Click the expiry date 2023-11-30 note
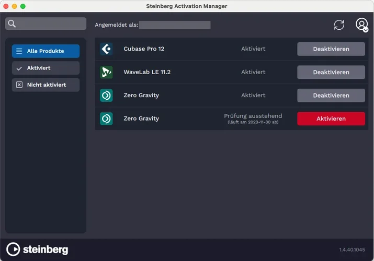Screen dimensions: 374x261 pos(253,122)
